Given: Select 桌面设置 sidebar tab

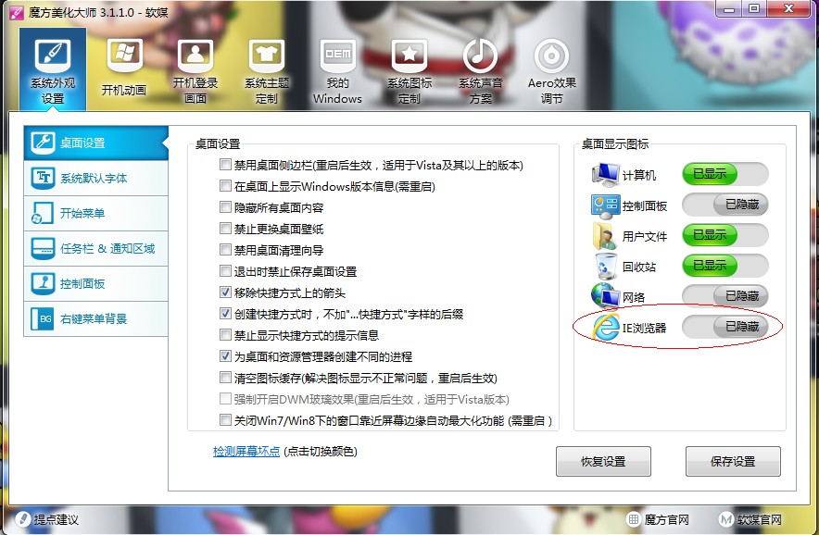Looking at the screenshot, I should 96,143.
